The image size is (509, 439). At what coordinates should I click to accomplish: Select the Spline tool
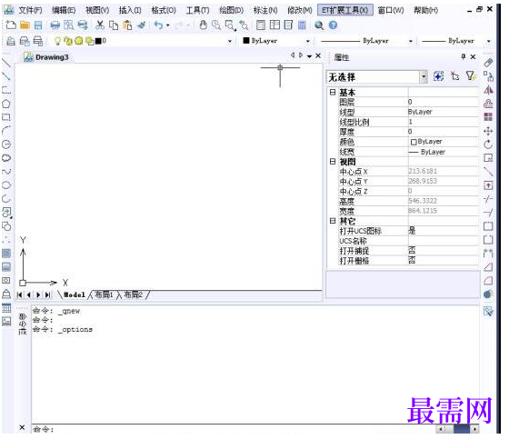click(6, 172)
